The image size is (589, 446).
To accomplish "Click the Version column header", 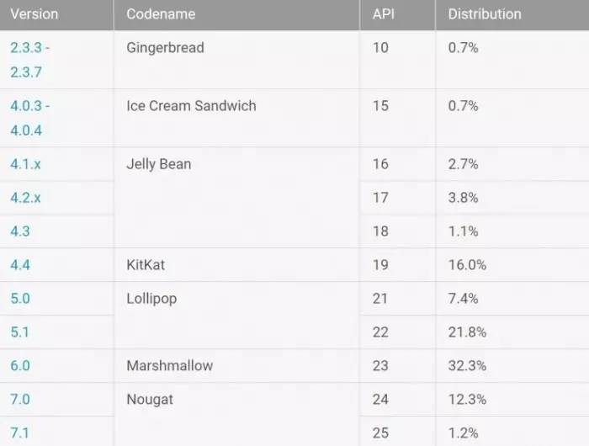I will click(x=34, y=14).
